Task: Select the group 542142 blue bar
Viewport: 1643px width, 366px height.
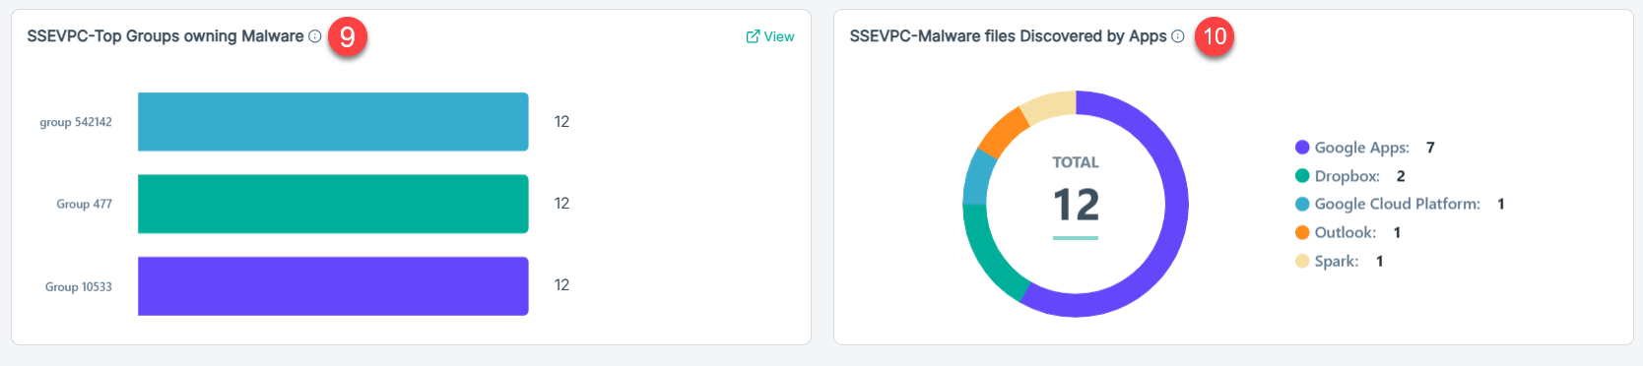Action: click(333, 122)
